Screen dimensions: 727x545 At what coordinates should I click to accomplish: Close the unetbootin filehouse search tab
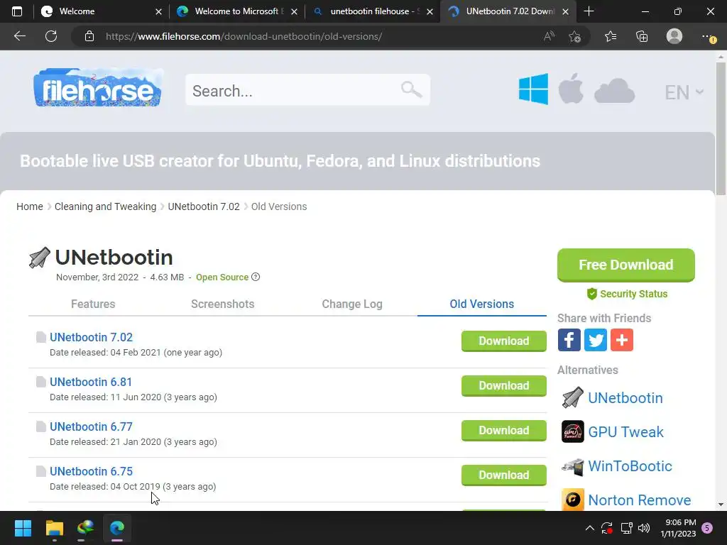[430, 11]
